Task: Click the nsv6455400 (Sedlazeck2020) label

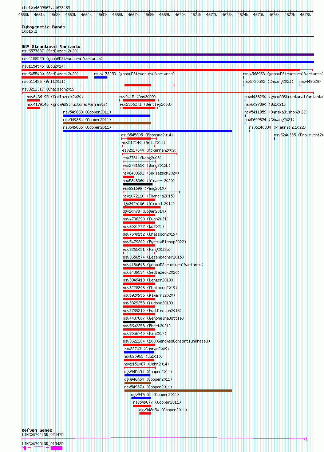Action: [50, 74]
